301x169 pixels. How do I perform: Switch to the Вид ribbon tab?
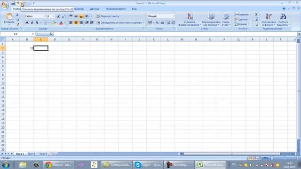[134, 9]
